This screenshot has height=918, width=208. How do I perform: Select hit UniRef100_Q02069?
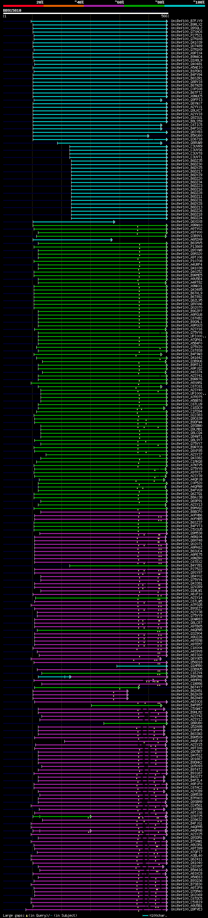(187, 895)
